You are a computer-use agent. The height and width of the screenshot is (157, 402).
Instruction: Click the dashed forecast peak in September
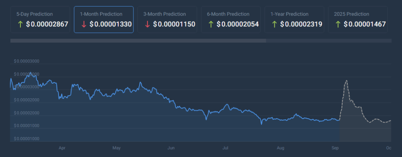pyautogui.click(x=347, y=81)
